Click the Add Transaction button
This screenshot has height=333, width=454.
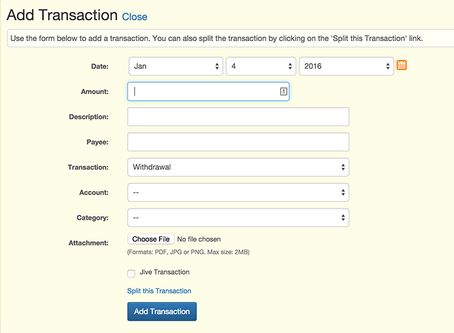pyautogui.click(x=162, y=312)
